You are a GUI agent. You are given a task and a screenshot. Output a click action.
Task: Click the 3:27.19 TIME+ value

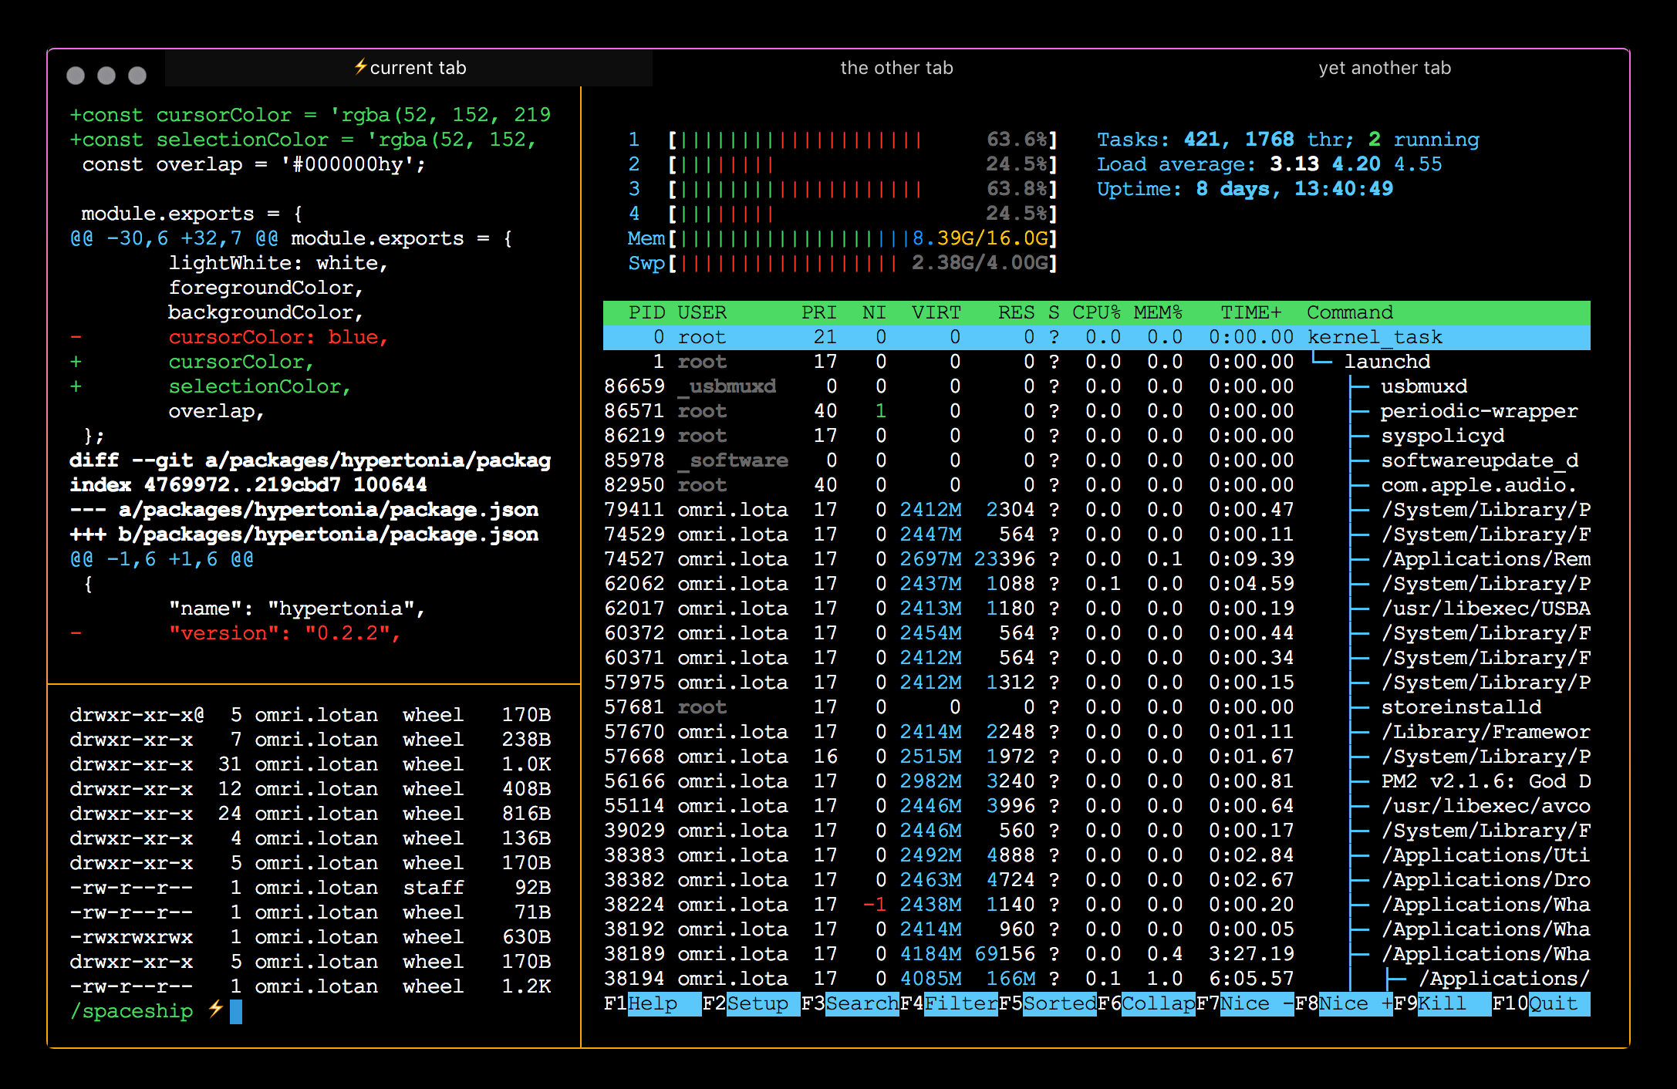pyautogui.click(x=1251, y=954)
